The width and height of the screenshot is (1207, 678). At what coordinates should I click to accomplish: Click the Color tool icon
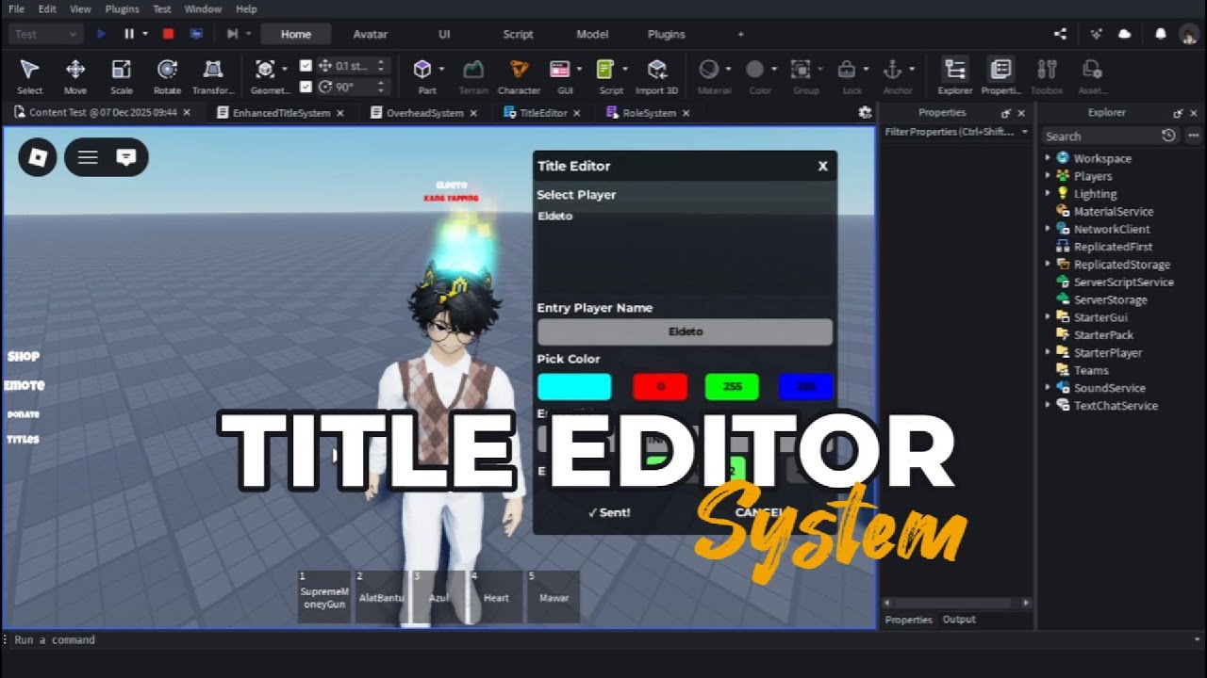pos(755,70)
